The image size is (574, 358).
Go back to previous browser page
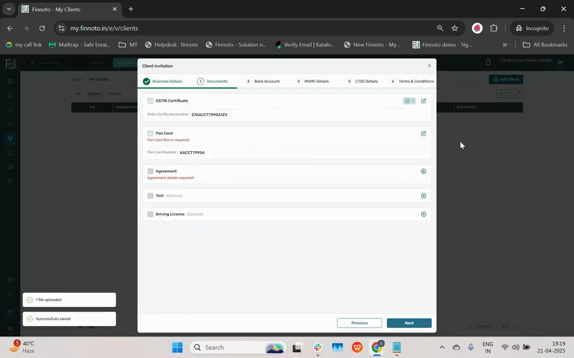10,28
